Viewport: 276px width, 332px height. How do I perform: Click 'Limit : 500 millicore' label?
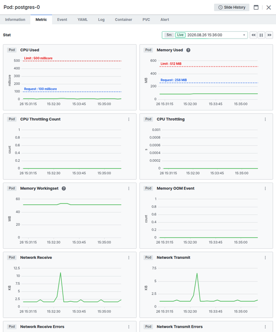pyautogui.click(x=38, y=58)
